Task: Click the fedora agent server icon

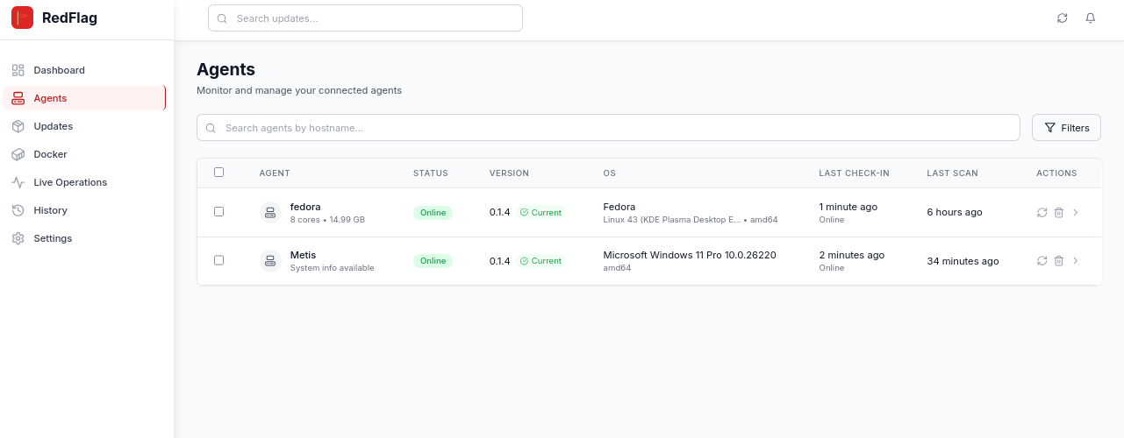Action: [x=270, y=213]
